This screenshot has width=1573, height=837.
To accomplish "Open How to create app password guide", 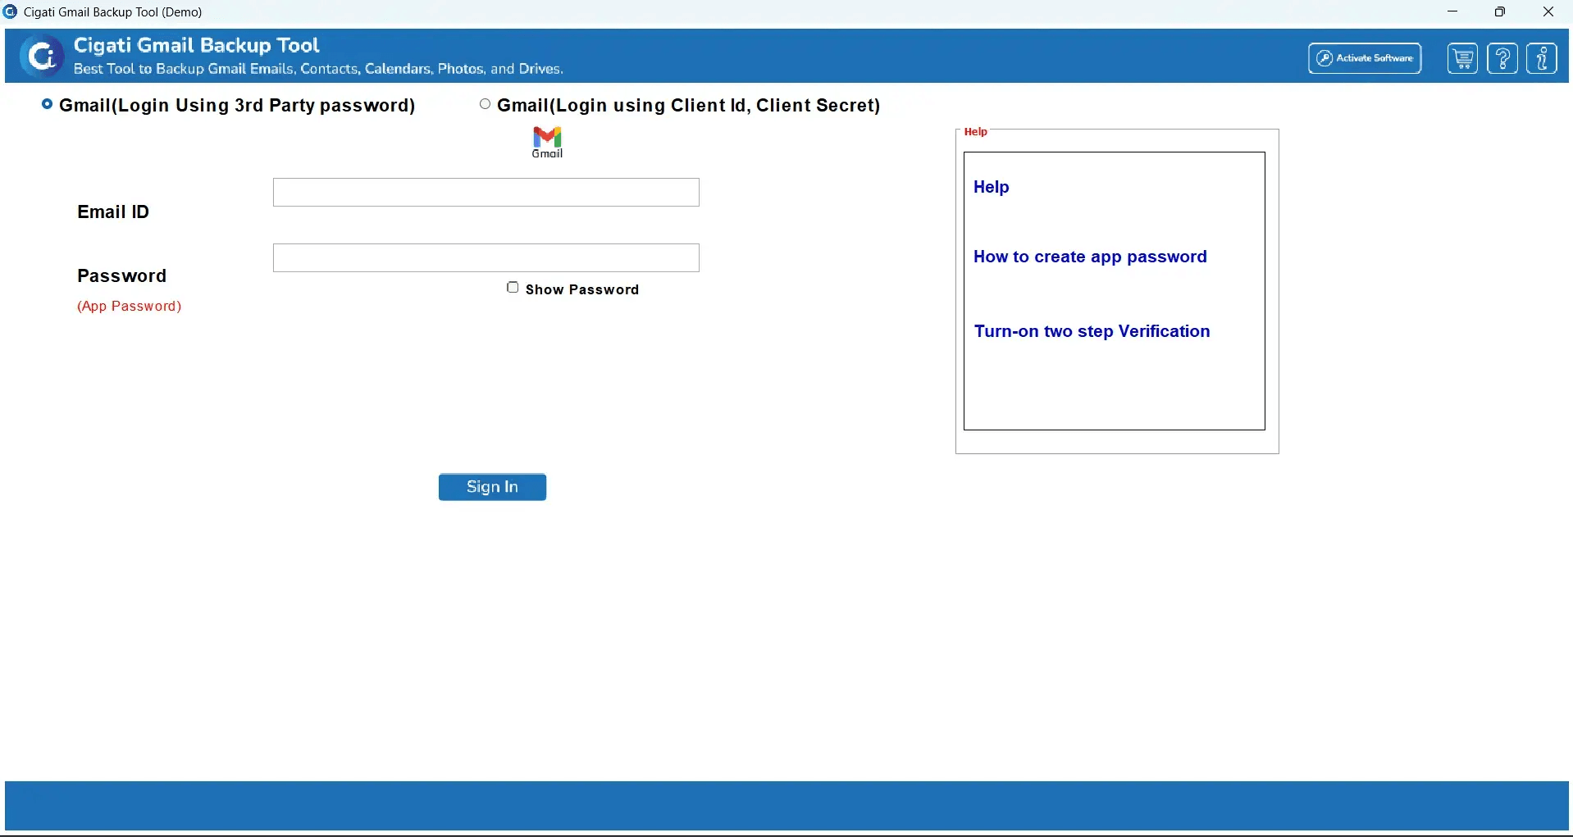I will pyautogui.click(x=1090, y=257).
